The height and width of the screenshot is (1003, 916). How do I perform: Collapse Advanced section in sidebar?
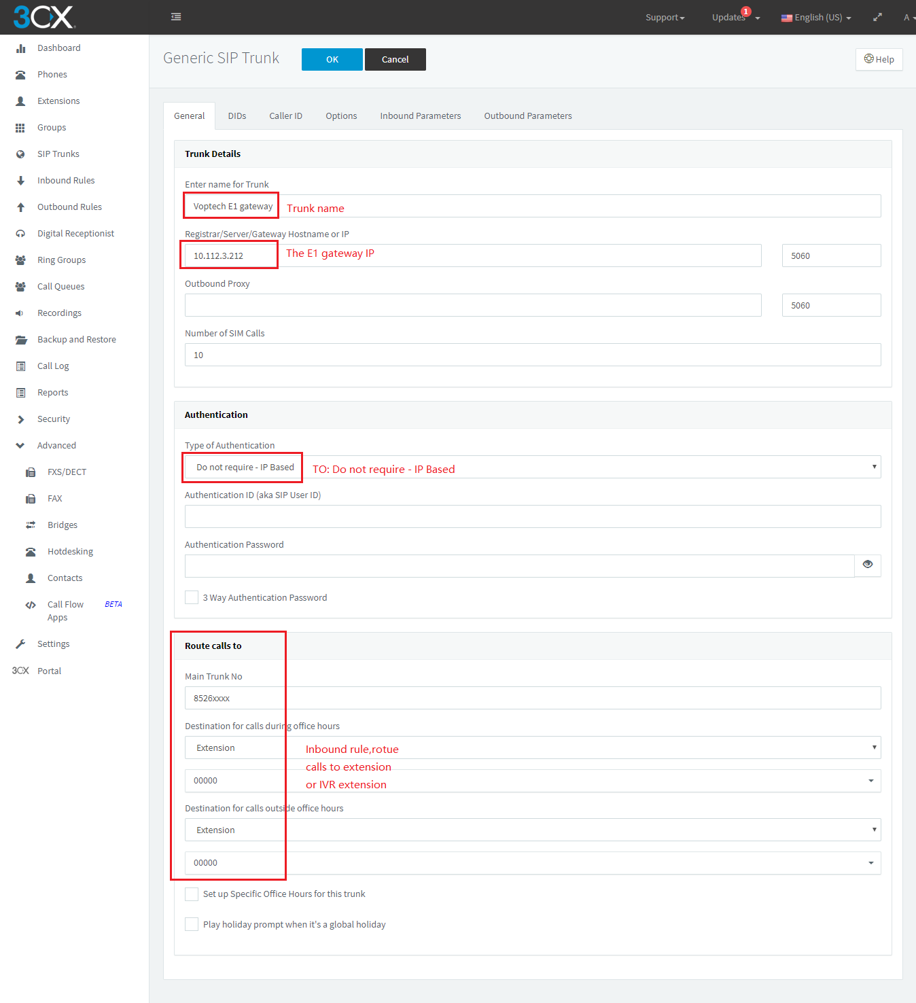[56, 446]
